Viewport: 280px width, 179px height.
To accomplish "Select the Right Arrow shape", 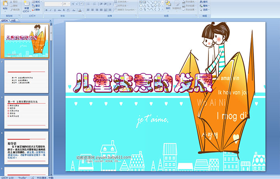I will [x=155, y=6].
